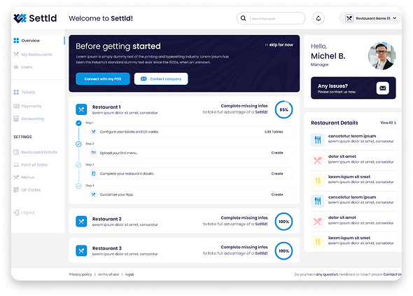Toggle Step 1 completed checkmark

click(78, 123)
